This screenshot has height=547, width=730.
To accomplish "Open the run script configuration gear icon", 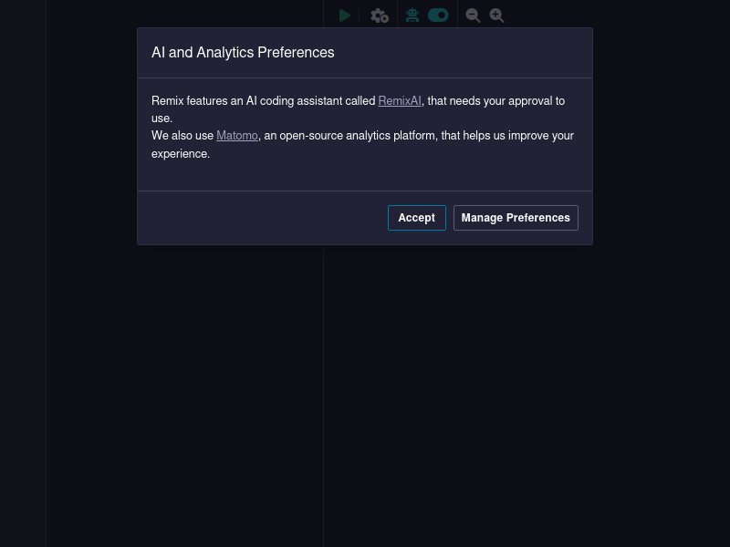I will [379, 15].
